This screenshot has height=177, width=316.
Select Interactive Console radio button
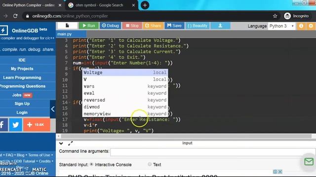(91, 164)
